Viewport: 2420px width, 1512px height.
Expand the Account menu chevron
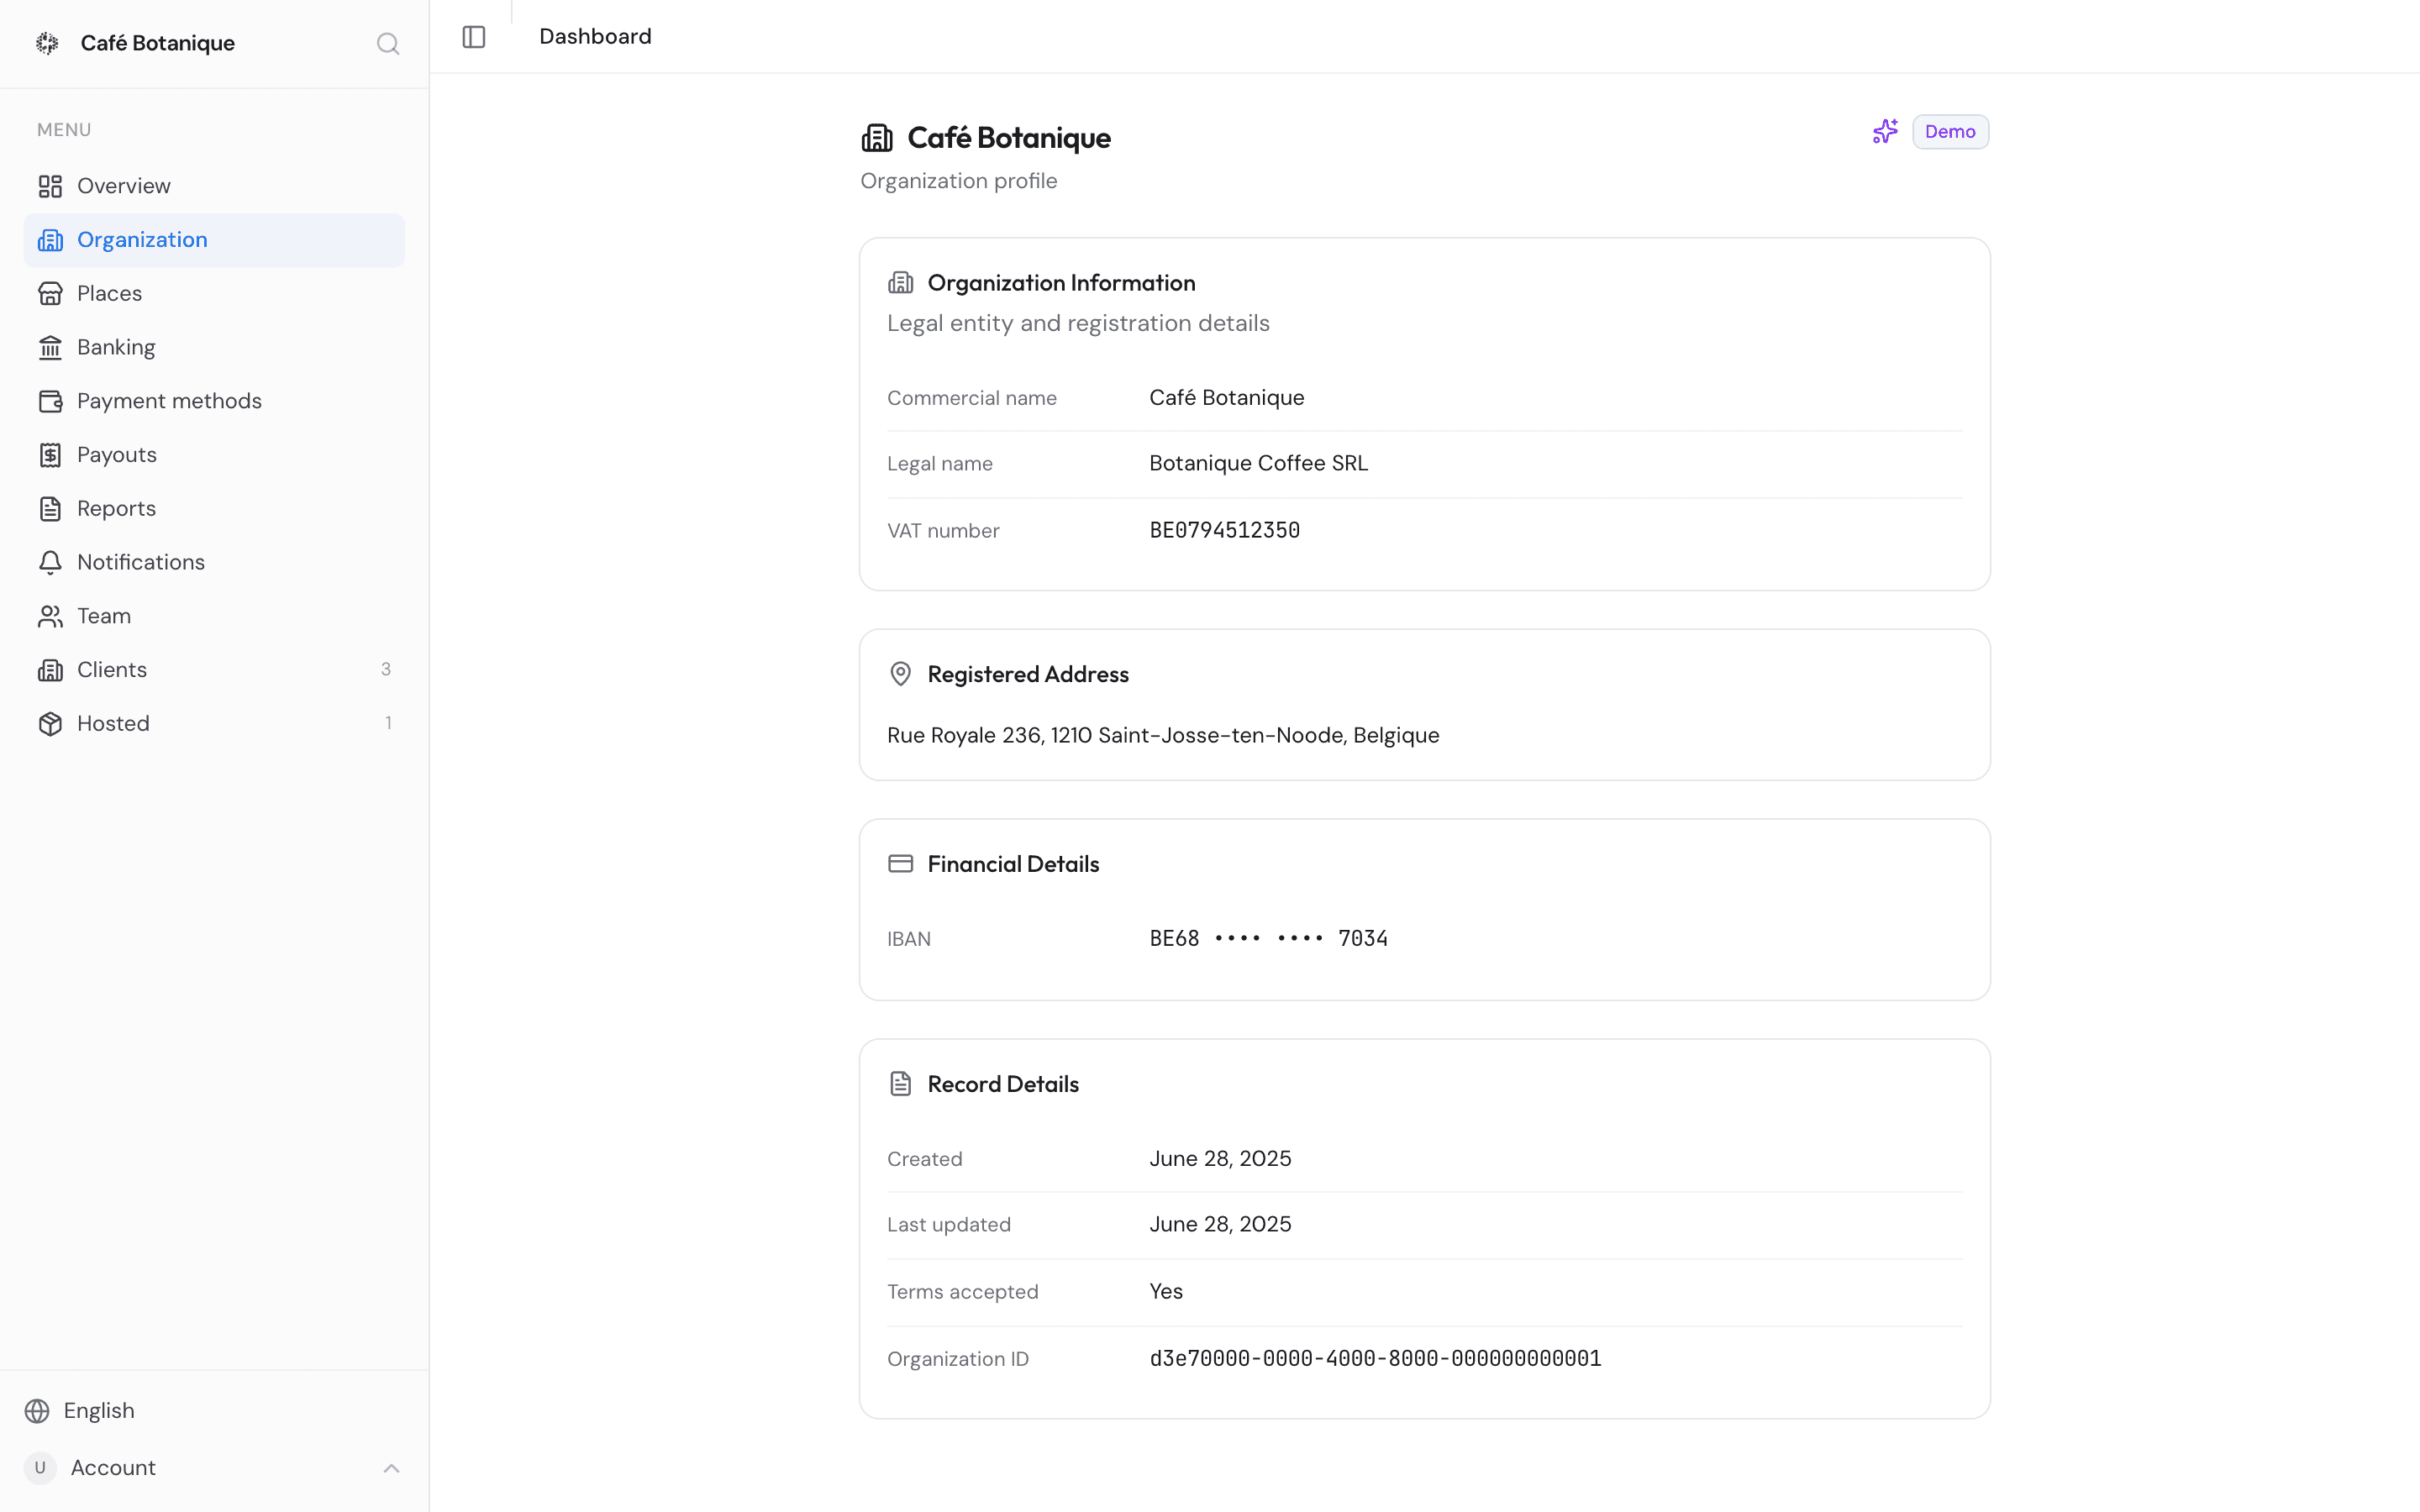point(391,1468)
